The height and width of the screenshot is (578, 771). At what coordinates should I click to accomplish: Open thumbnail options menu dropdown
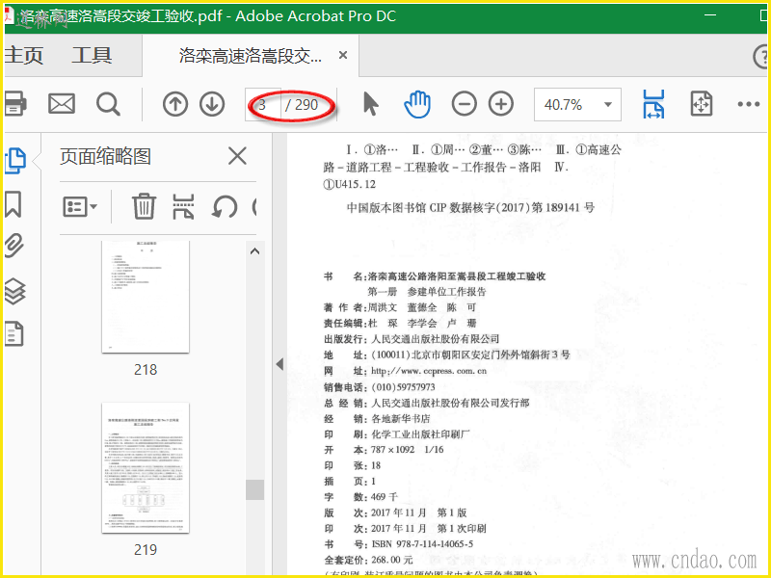[80, 206]
